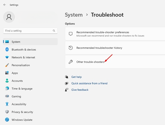
Task: Click the search magnifier icon
Action: pyautogui.click(x=54, y=31)
